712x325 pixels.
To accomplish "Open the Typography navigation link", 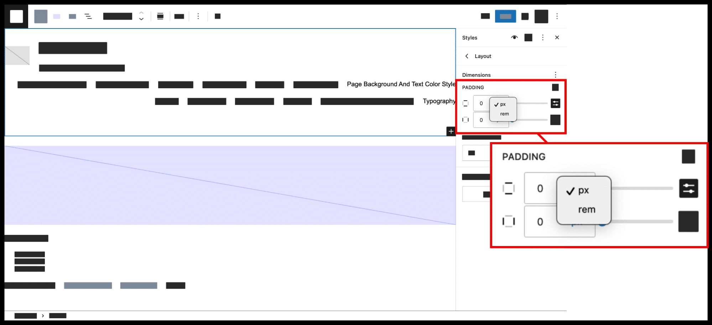I will click(439, 101).
